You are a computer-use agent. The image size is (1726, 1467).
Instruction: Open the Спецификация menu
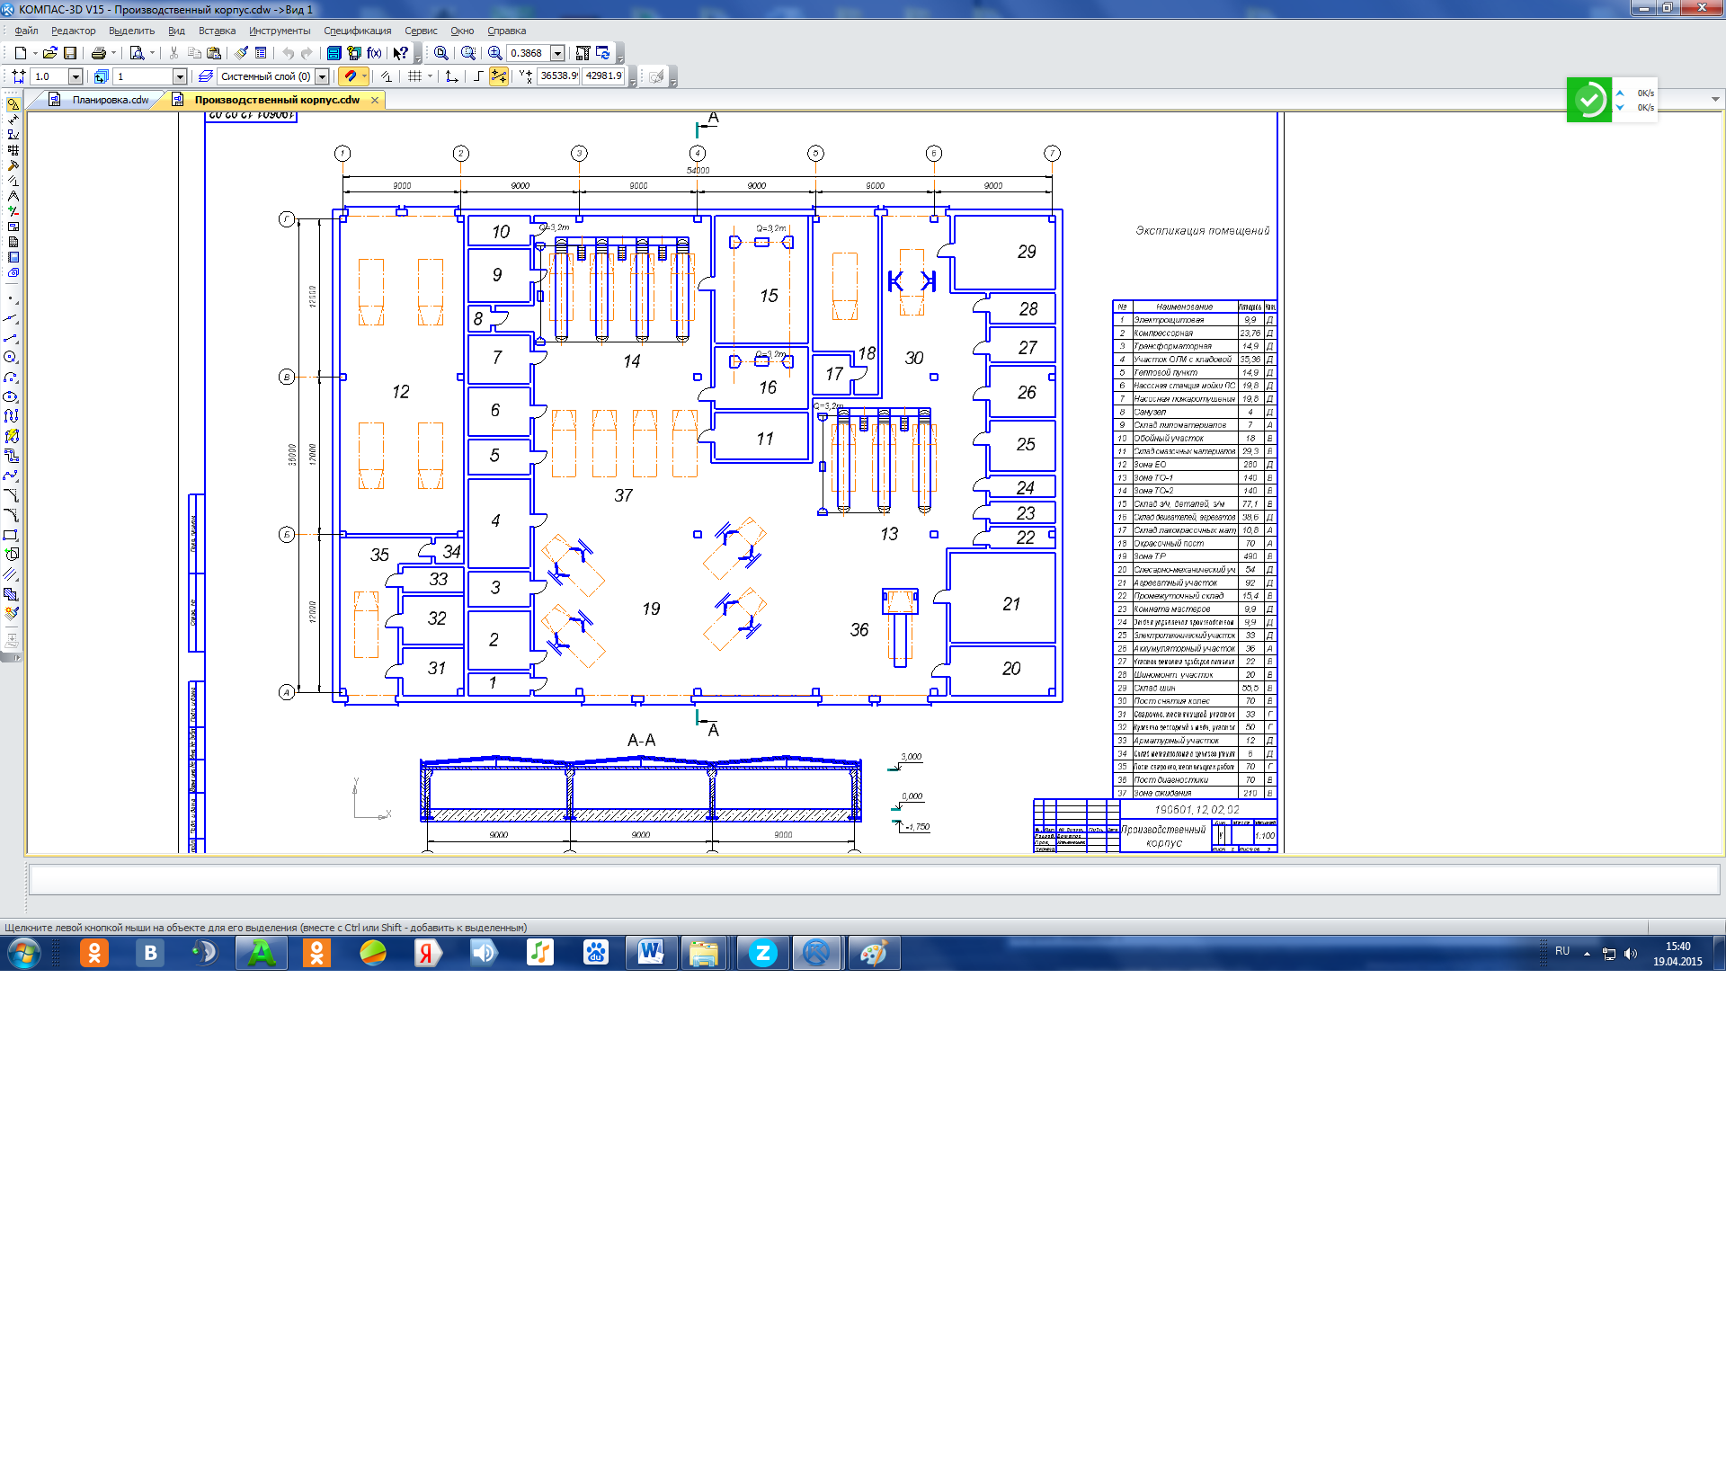357,31
